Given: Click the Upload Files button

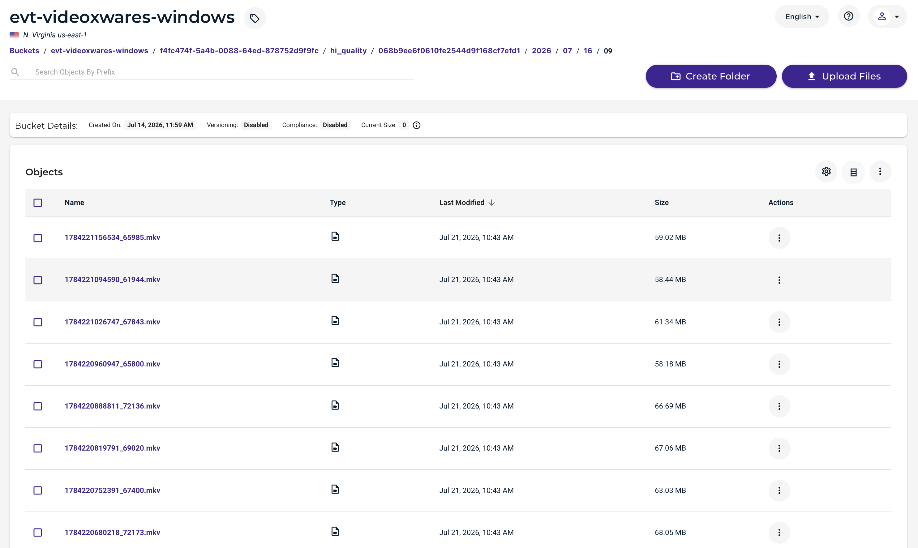Looking at the screenshot, I should pyautogui.click(x=844, y=76).
